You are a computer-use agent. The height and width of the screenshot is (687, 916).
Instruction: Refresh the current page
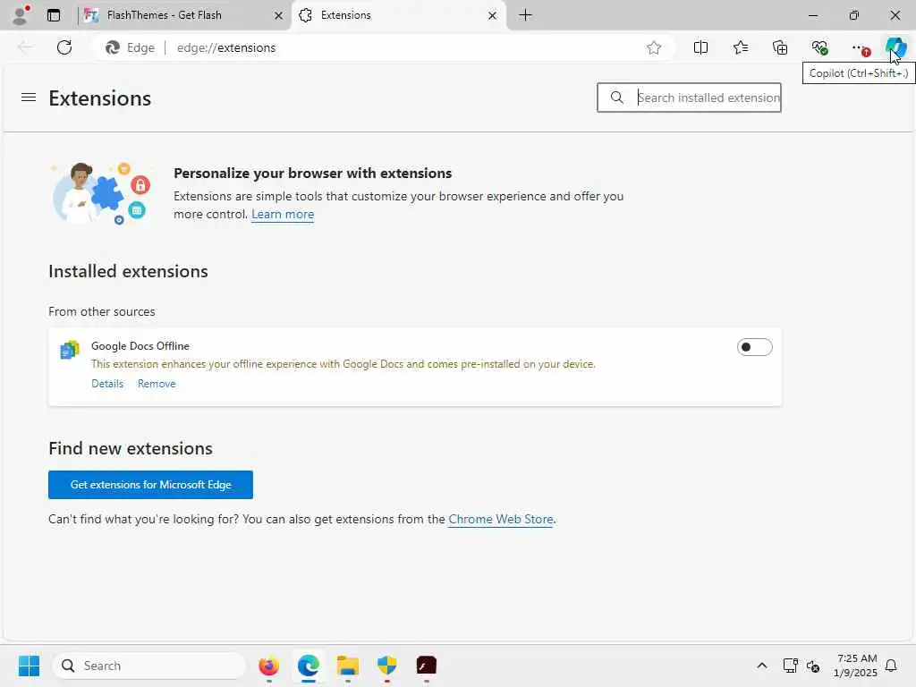[x=64, y=47]
